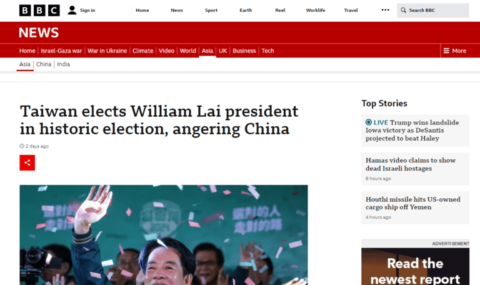Open the three-dots more menu
Screen dimensions: 480x285
coord(385,10)
